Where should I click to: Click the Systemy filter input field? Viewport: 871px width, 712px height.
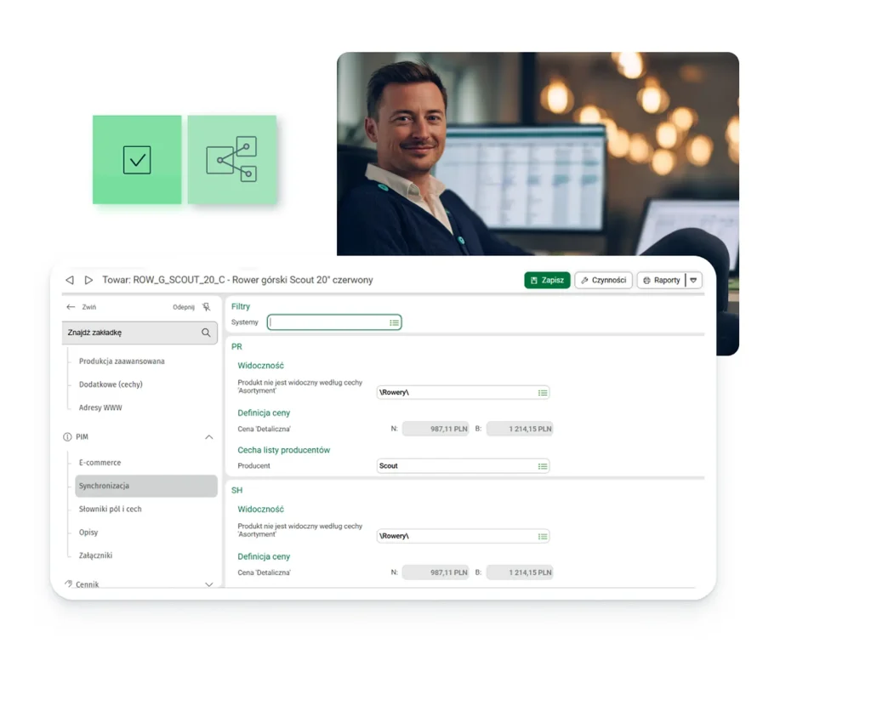(333, 322)
